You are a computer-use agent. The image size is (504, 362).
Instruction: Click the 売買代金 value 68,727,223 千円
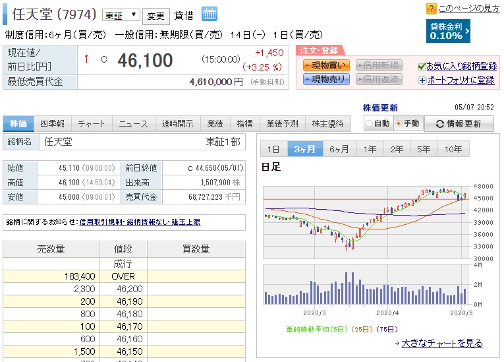[x=214, y=197]
